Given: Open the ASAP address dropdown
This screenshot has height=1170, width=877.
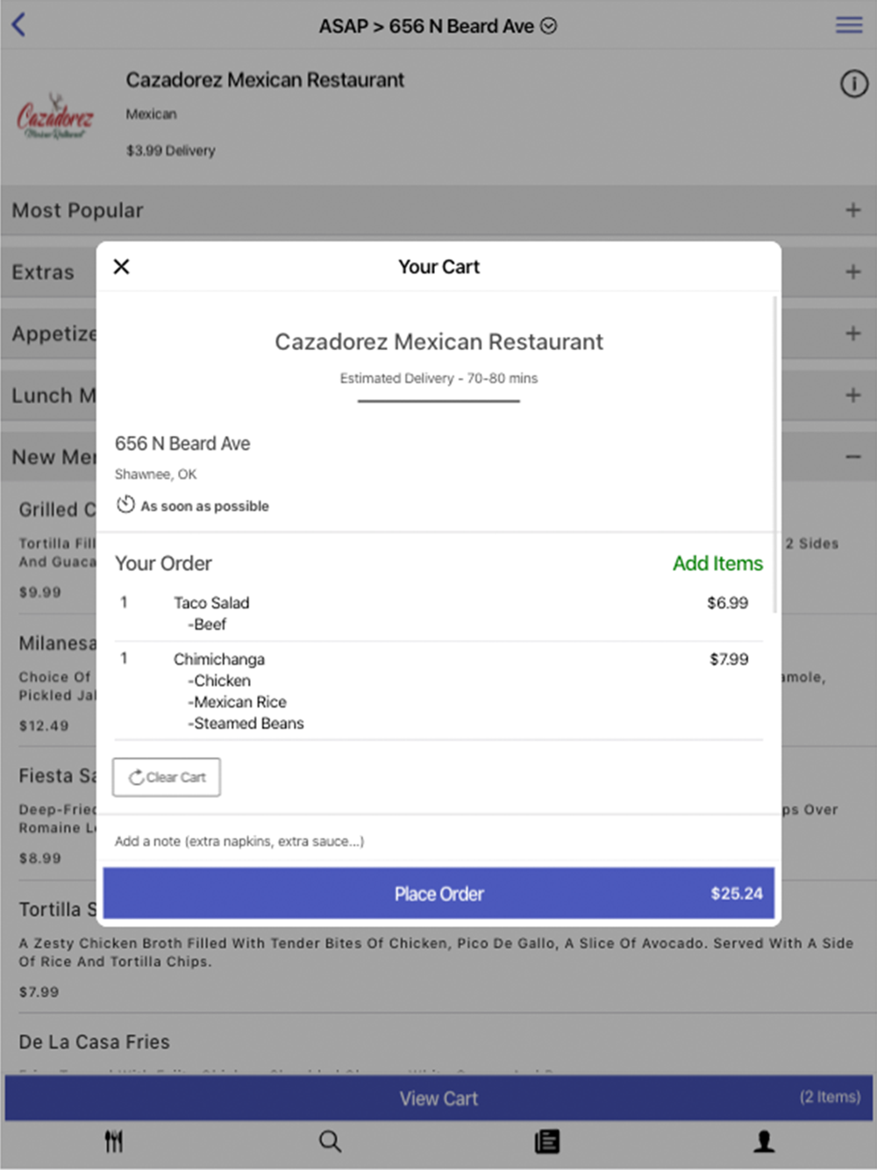Looking at the screenshot, I should (x=438, y=26).
